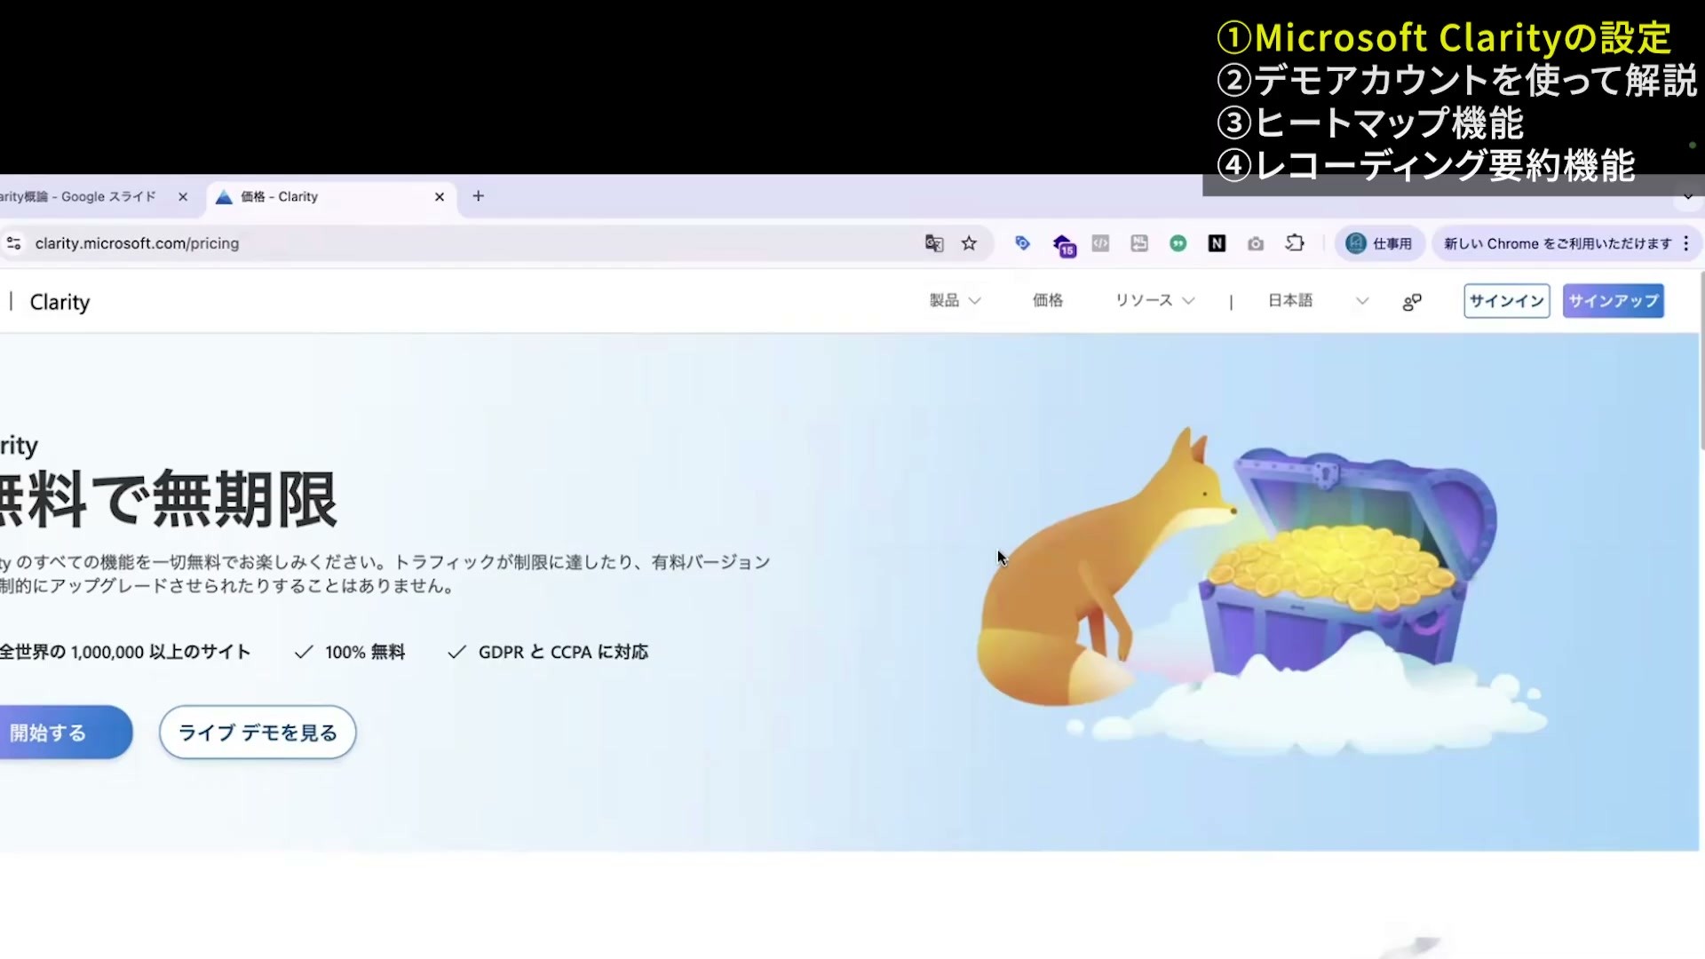This screenshot has height=959, width=1705.
Task: Open Chrome's three-dot menu
Action: pyautogui.click(x=1686, y=243)
